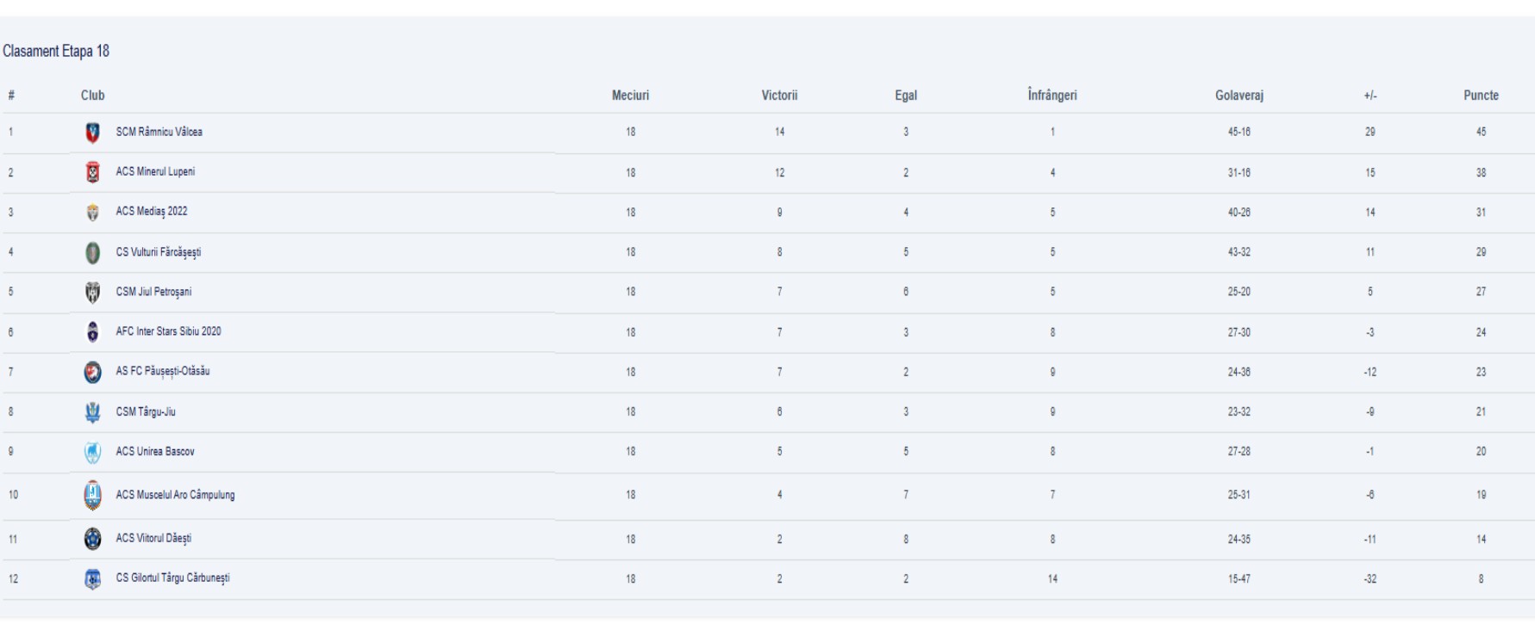
Task: Click the ACS Muscelul Aro Câmpulung crest
Action: point(93,495)
